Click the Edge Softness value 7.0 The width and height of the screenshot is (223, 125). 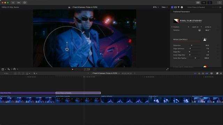click(x=208, y=49)
